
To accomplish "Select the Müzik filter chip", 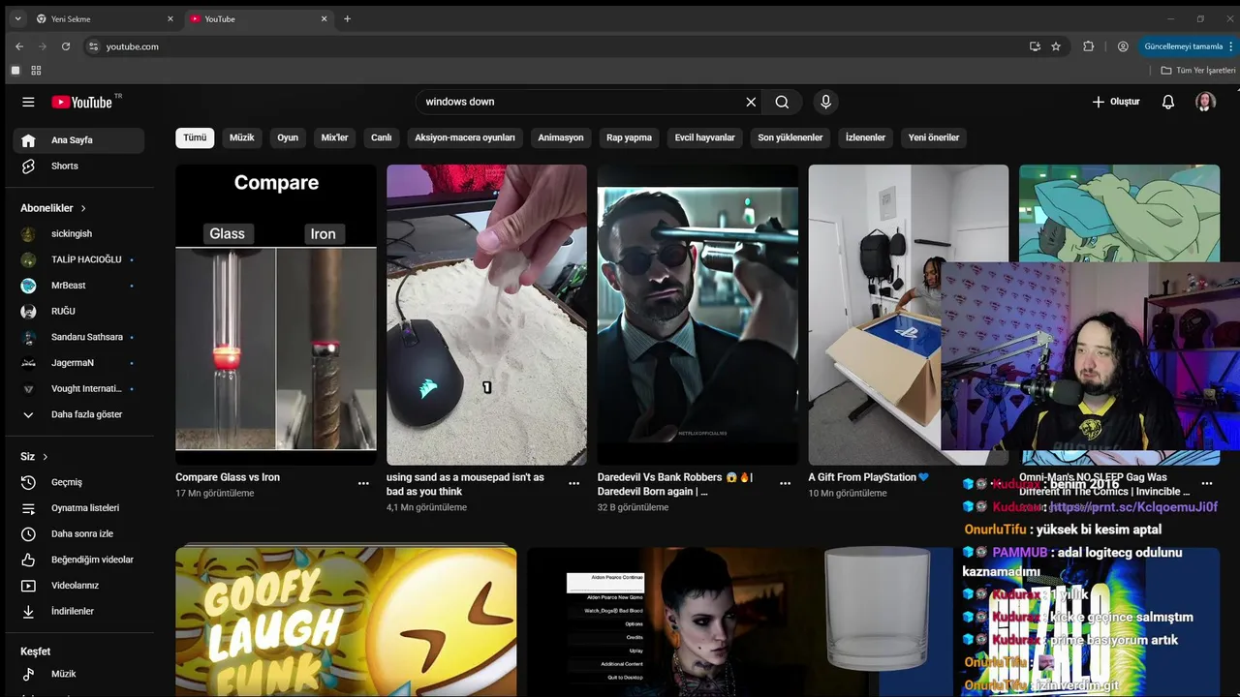I will click(242, 137).
